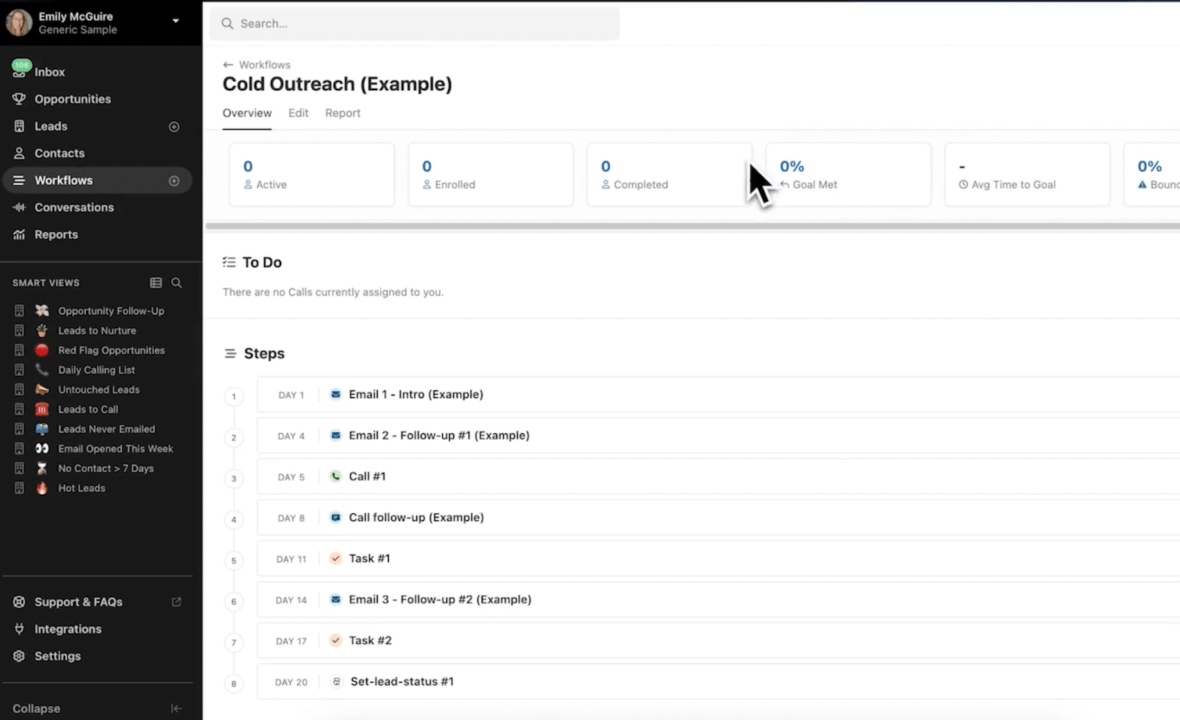Open the Task #2 step
The height and width of the screenshot is (720, 1180).
point(718,640)
